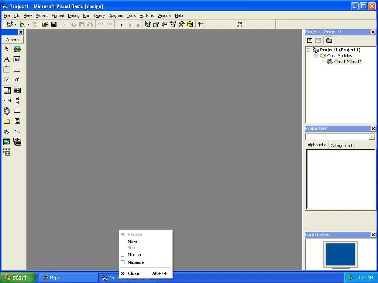Click View Code icon in Project panel

(310, 41)
